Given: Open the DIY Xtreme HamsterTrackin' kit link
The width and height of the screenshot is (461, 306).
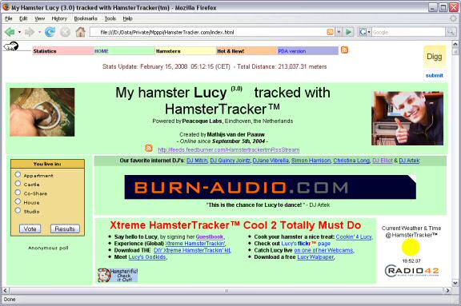Looking at the screenshot, I should 192,250.
